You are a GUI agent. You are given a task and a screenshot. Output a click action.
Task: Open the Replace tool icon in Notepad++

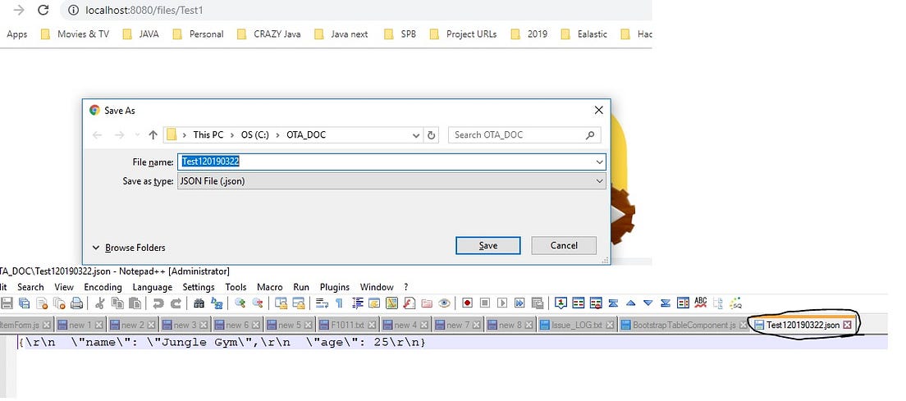point(217,303)
